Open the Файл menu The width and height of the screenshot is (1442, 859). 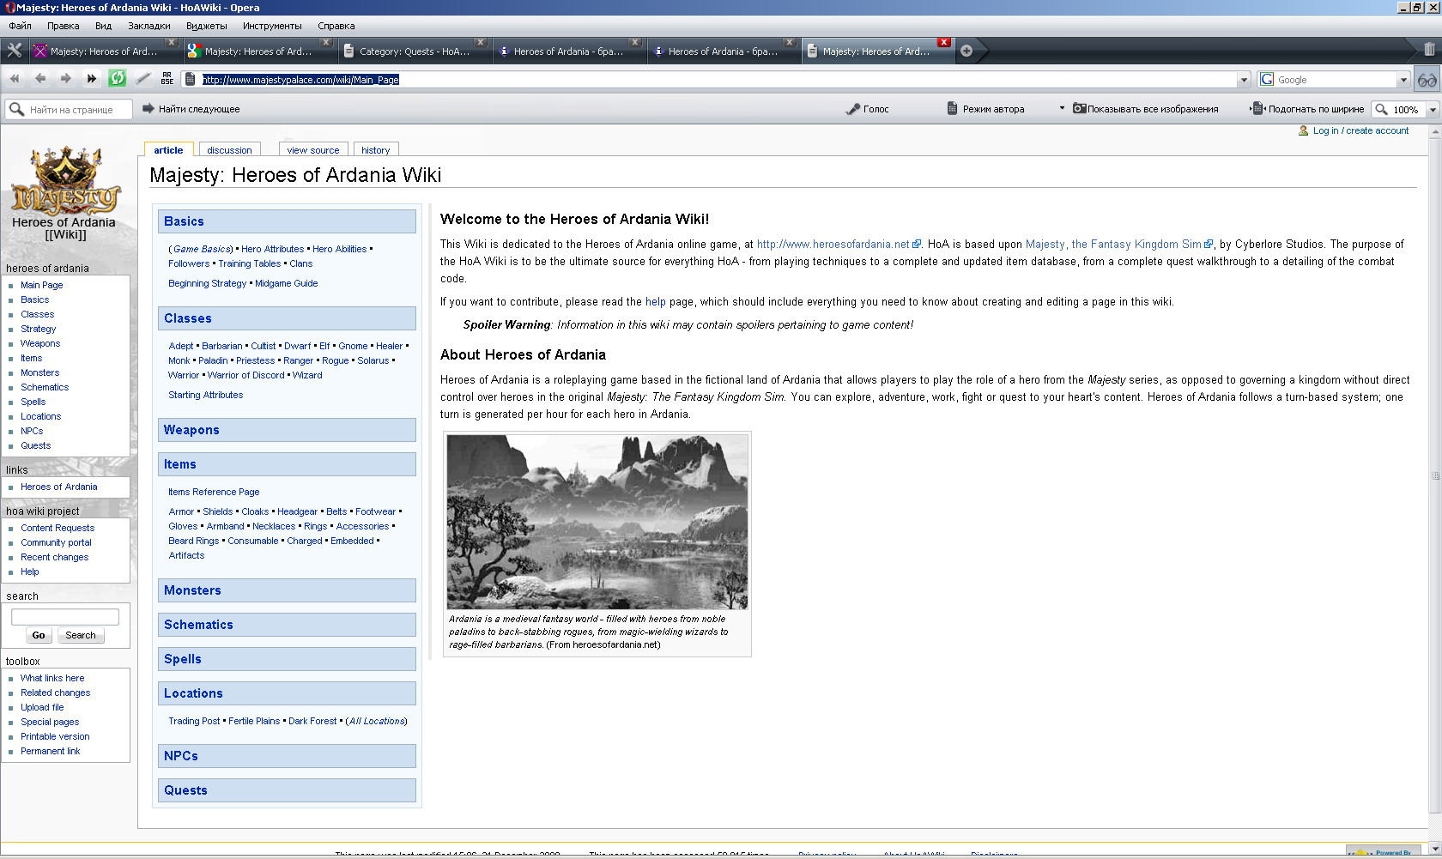(x=20, y=26)
